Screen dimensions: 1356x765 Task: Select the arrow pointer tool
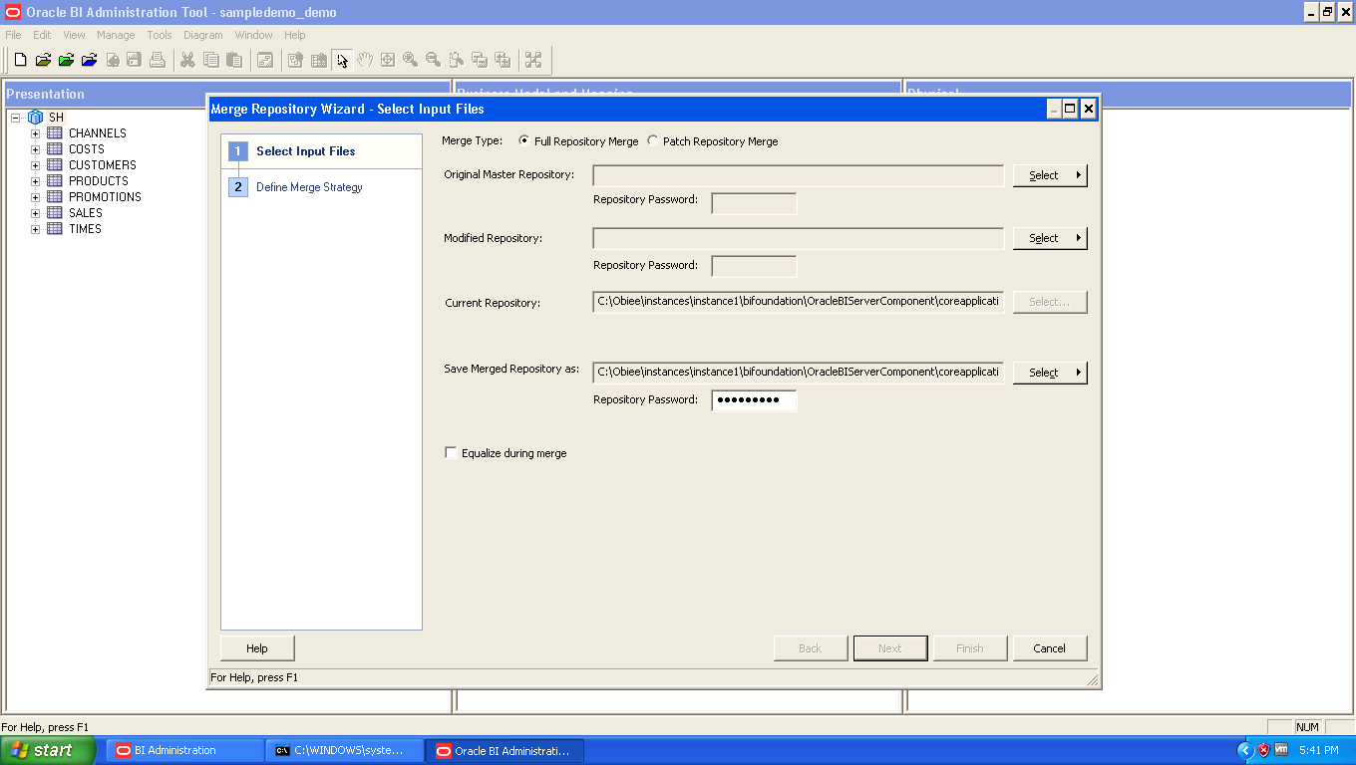click(342, 60)
